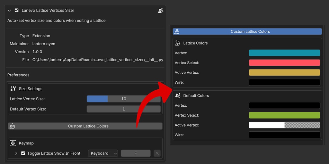Open Default Colors Wire black swatch
The width and height of the screenshot is (329, 164).
(x=284, y=135)
